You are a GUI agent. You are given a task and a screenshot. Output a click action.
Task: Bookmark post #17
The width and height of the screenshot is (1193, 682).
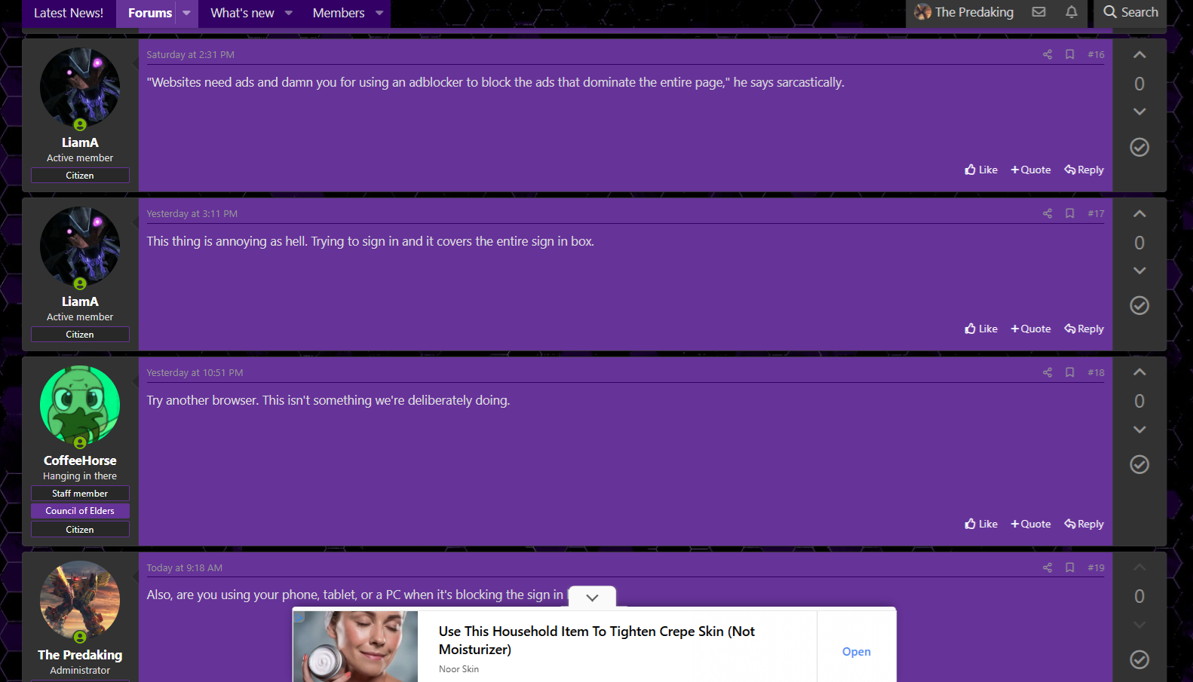1069,213
